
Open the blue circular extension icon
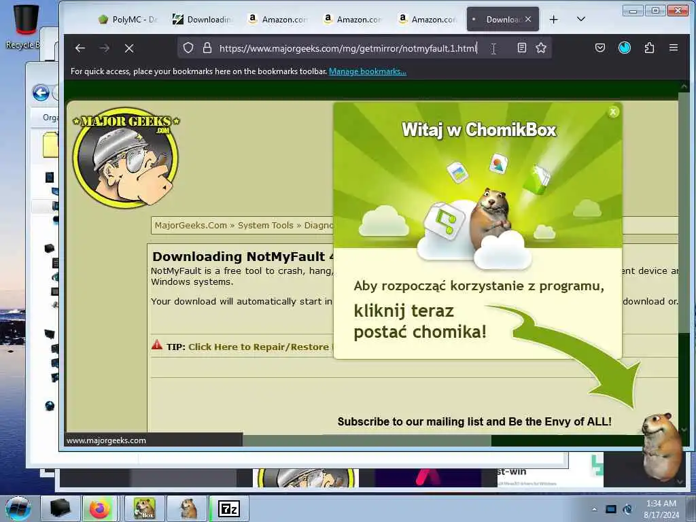click(625, 48)
